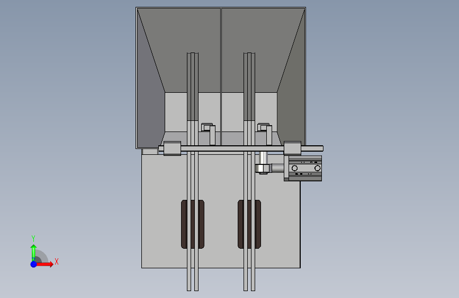
Task: Click the green Y axis arrow of the triad
Action: tap(34, 252)
